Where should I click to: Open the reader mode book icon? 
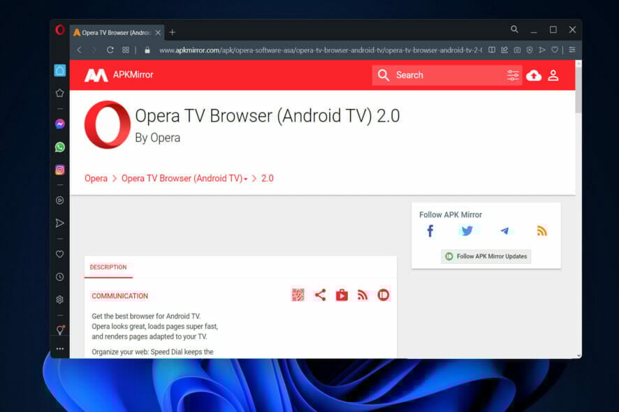pyautogui.click(x=491, y=50)
